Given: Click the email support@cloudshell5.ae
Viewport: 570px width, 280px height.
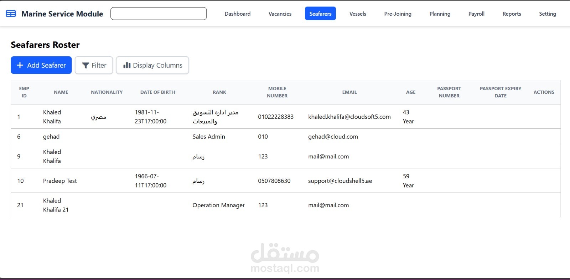Looking at the screenshot, I should click(340, 181).
